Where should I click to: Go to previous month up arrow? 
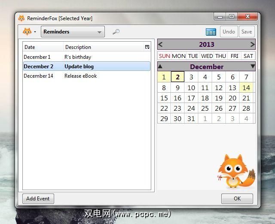point(160,67)
